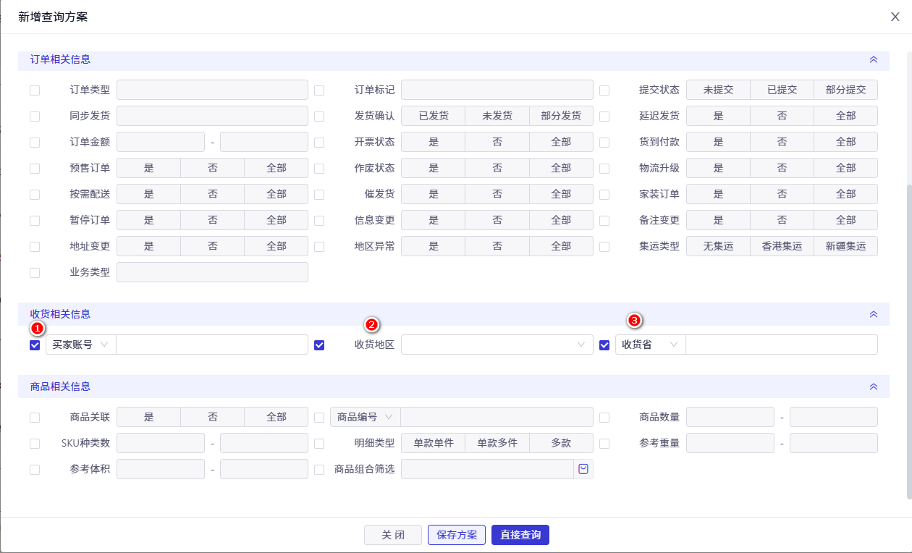Choose 全部 for 货到付款
This screenshot has width=912, height=553.
pos(845,142)
